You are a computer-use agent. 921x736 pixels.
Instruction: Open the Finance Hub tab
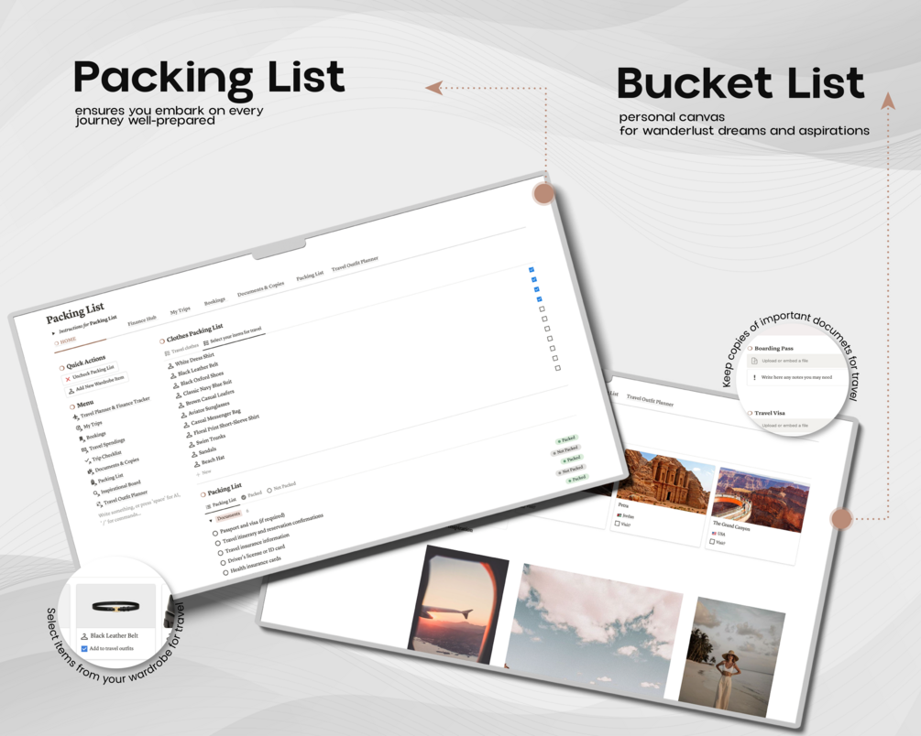142,320
